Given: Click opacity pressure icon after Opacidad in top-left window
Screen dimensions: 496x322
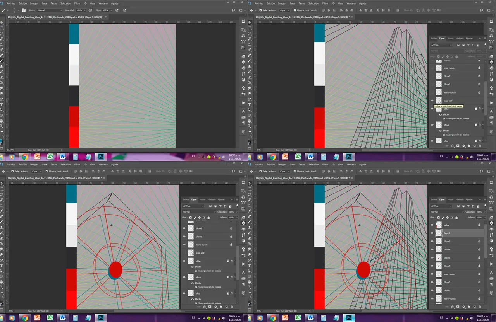Looking at the screenshot, I should click(x=90, y=10).
